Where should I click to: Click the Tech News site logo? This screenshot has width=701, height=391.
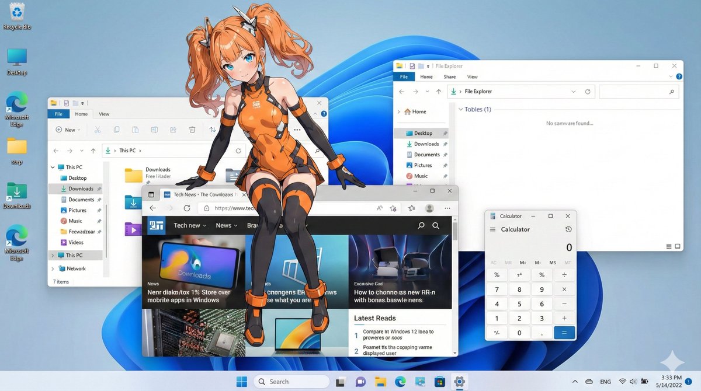pos(157,225)
